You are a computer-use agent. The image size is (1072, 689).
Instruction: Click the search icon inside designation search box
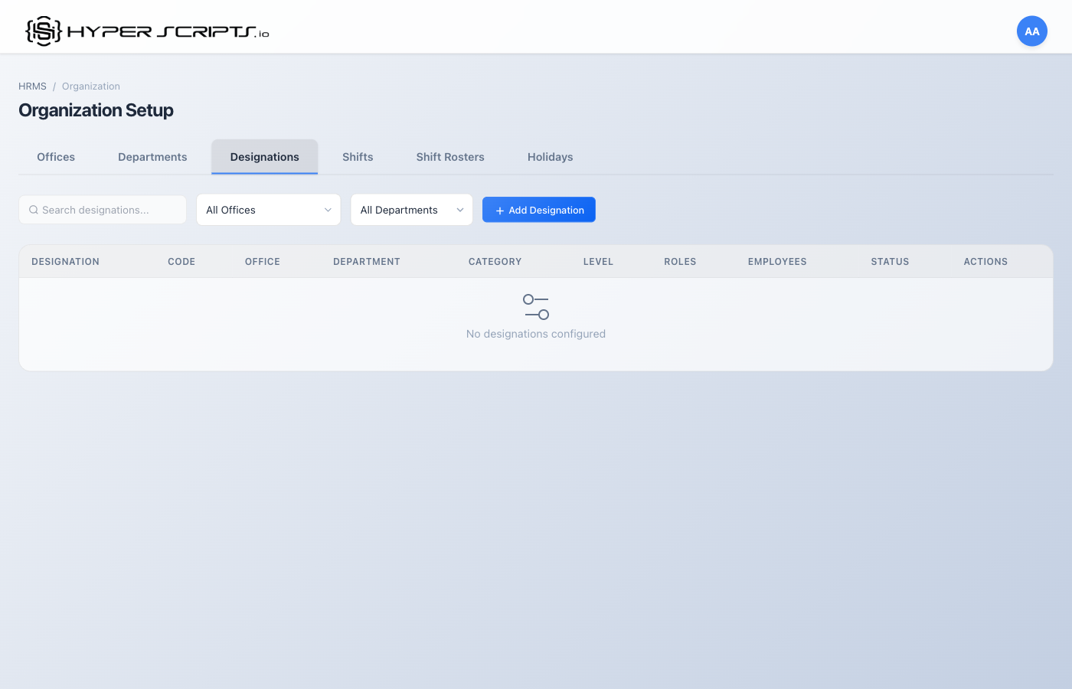(x=34, y=209)
